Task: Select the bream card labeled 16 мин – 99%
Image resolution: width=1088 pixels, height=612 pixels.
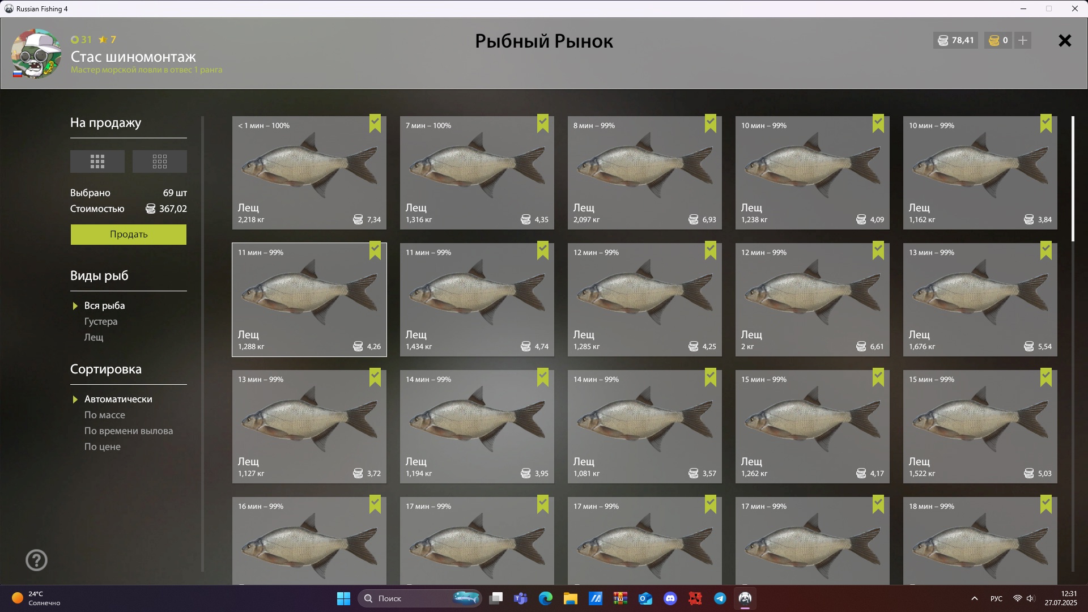Action: 309,541
